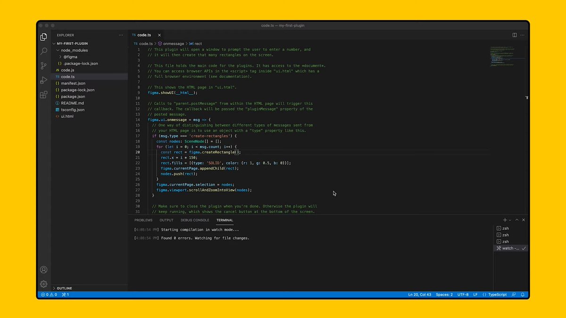Viewport: 566px width, 318px height.
Task: Open the Explorer view in activity bar
Action: pyautogui.click(x=43, y=37)
